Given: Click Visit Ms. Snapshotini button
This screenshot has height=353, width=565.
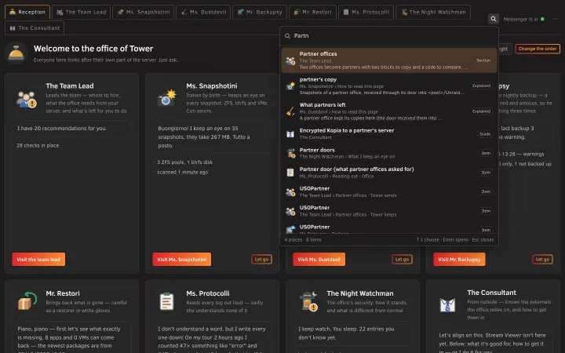Looking at the screenshot, I should [181, 260].
